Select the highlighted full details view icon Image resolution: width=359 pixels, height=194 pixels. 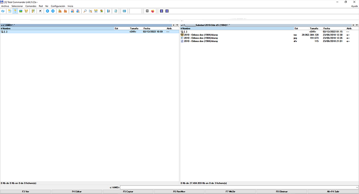pos(15,11)
